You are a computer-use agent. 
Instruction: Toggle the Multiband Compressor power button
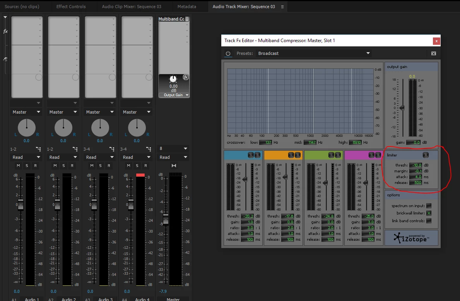(228, 53)
